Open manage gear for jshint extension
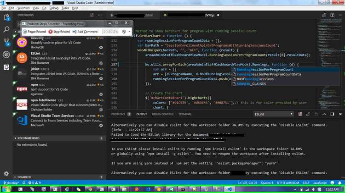The height and width of the screenshot is (193, 345). [x=101, y=78]
